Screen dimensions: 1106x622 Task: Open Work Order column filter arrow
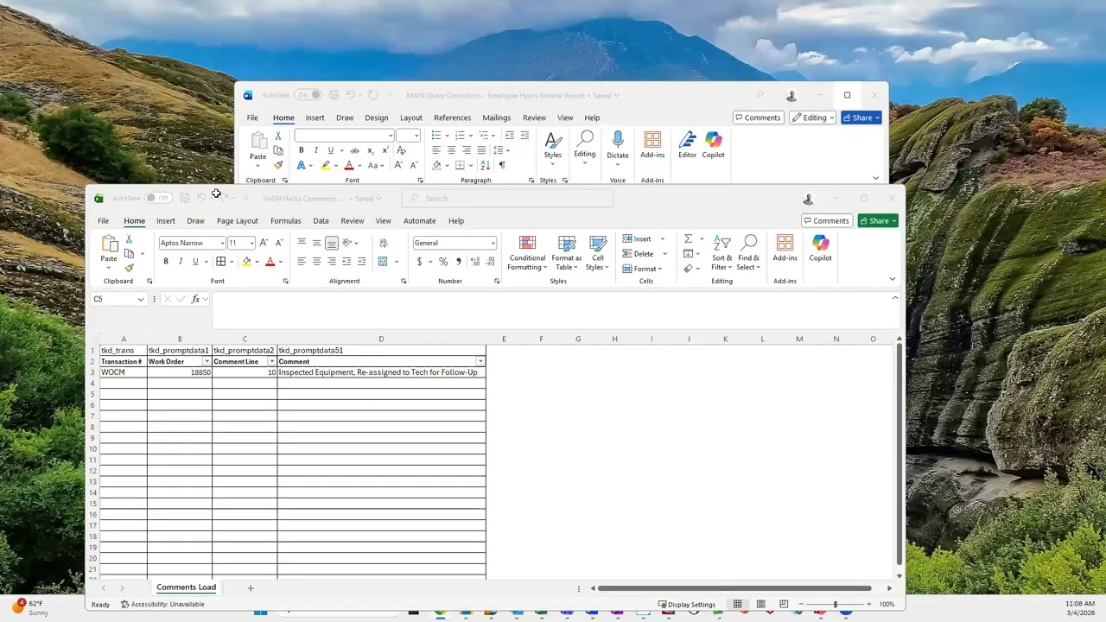[x=207, y=361]
